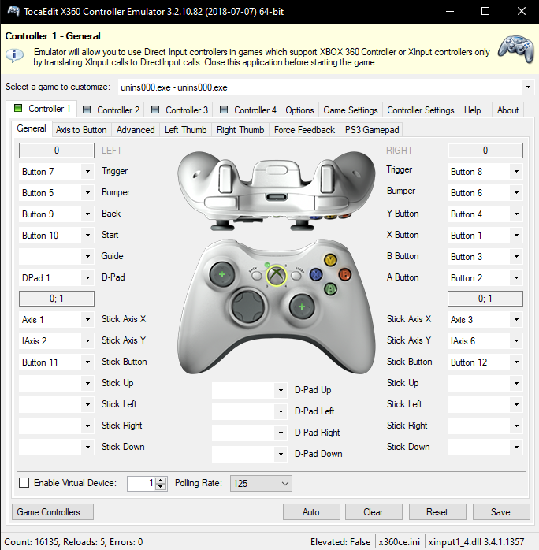Click the right trigger on top-view controller
539x550 pixels.
[327, 177]
